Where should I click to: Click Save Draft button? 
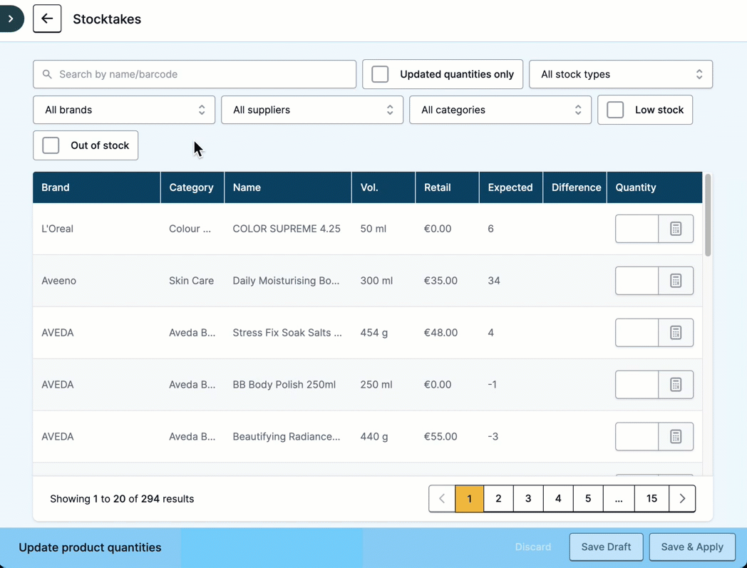606,547
